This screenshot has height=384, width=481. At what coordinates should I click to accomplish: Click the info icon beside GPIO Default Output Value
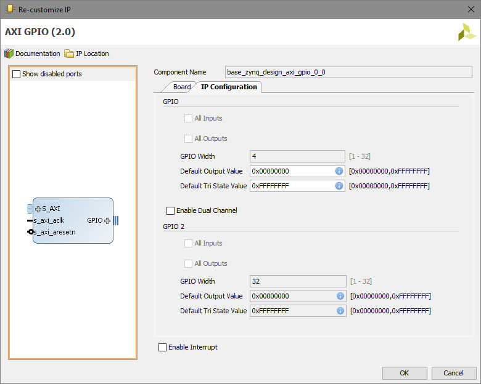click(x=339, y=171)
